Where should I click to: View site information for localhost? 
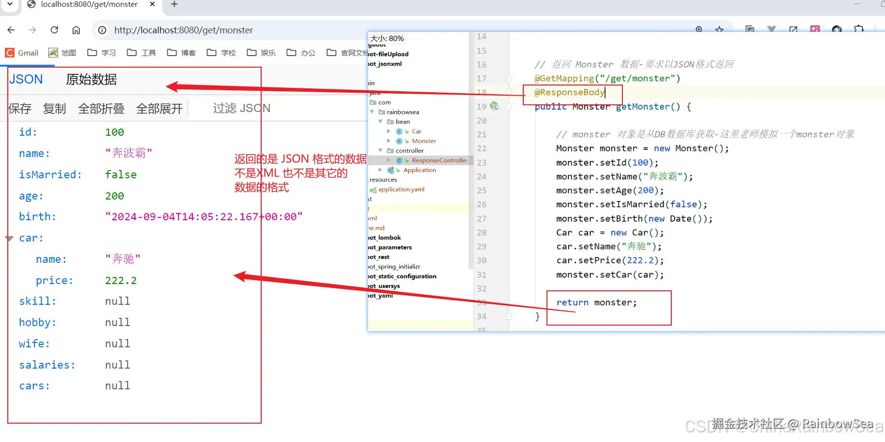pyautogui.click(x=102, y=30)
